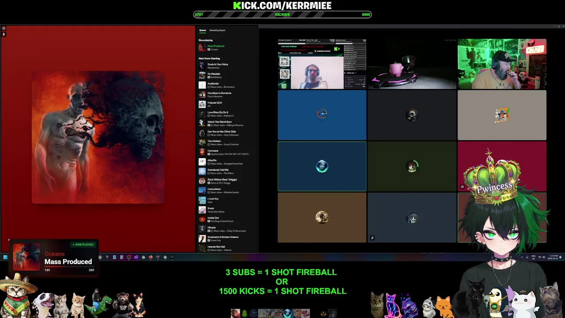The height and width of the screenshot is (318, 565).
Task: Open the volume control in the system tray
Action: (x=544, y=257)
